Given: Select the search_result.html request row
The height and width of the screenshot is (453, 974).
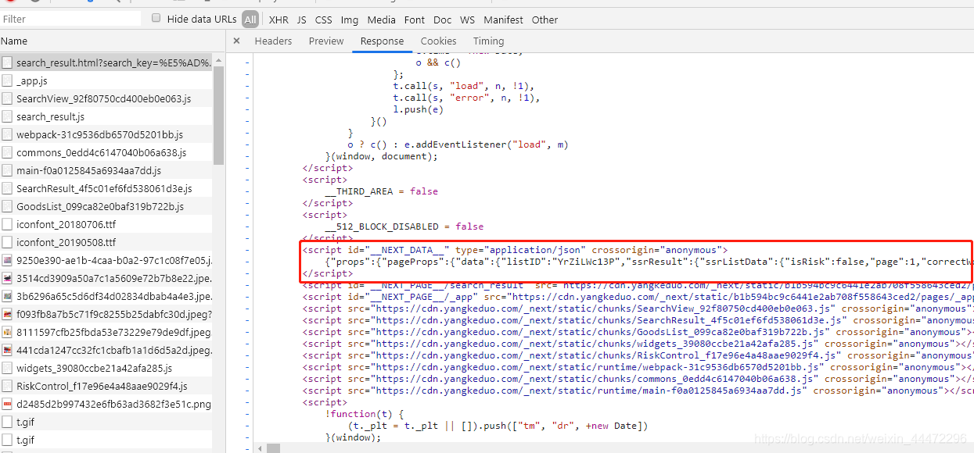Looking at the screenshot, I should pos(106,62).
